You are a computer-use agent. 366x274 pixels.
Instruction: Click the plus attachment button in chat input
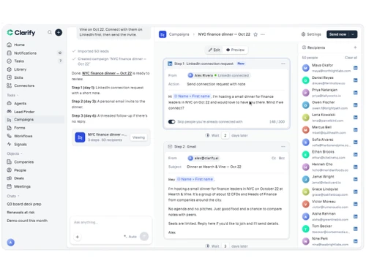78,237
